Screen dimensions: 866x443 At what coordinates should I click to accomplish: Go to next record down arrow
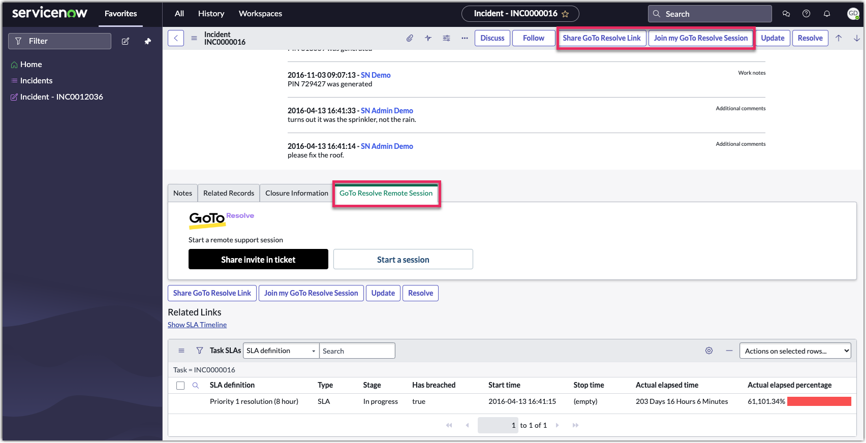pyautogui.click(x=857, y=38)
